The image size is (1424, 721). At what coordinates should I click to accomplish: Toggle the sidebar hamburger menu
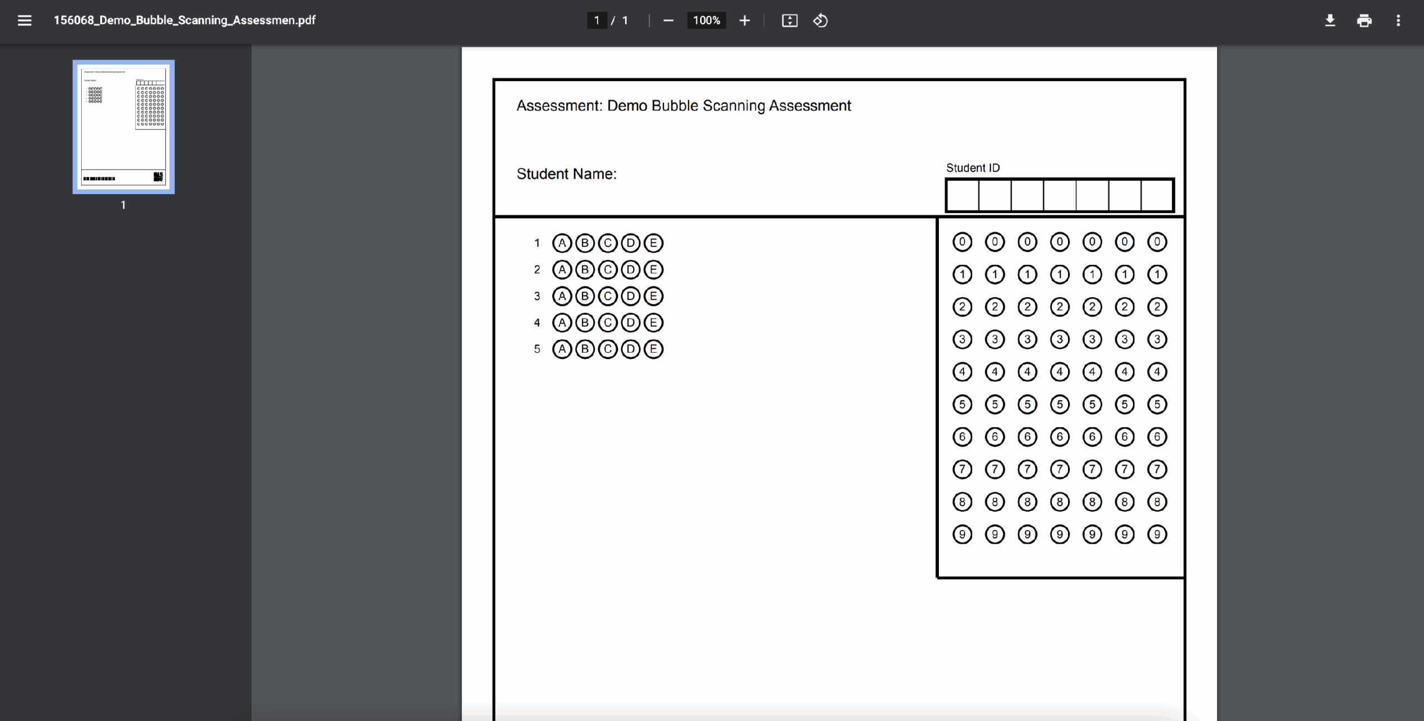pos(24,21)
